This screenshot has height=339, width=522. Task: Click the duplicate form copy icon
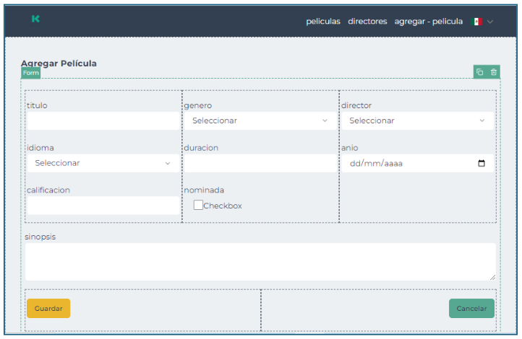pos(479,72)
